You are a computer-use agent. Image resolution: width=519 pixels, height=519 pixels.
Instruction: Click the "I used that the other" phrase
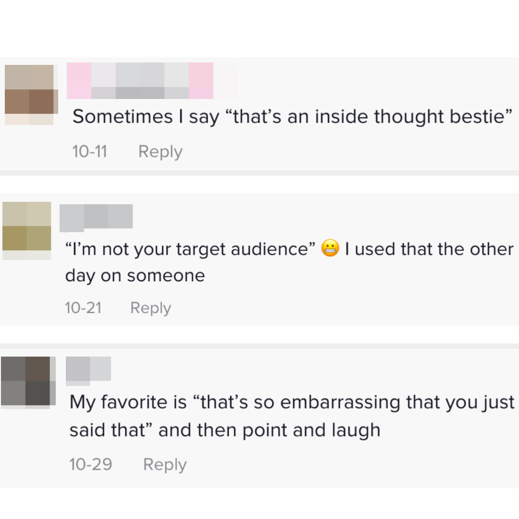click(x=428, y=249)
